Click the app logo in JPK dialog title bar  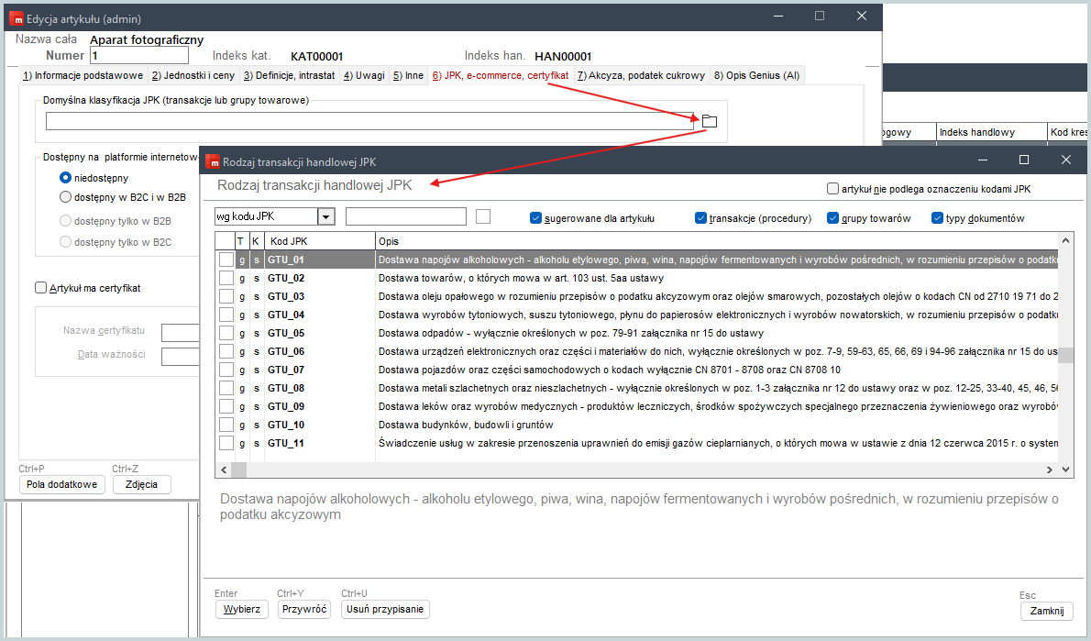pyautogui.click(x=212, y=161)
